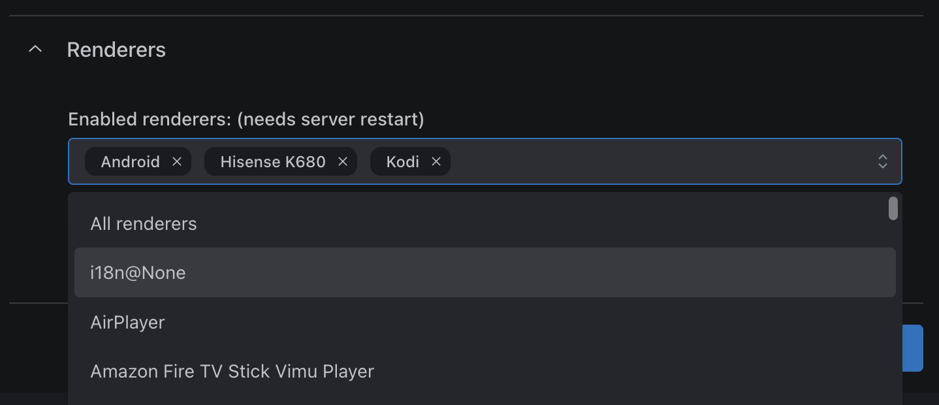939x405 pixels.
Task: Choose i18n@None in the dropdown list
Action: coord(138,272)
